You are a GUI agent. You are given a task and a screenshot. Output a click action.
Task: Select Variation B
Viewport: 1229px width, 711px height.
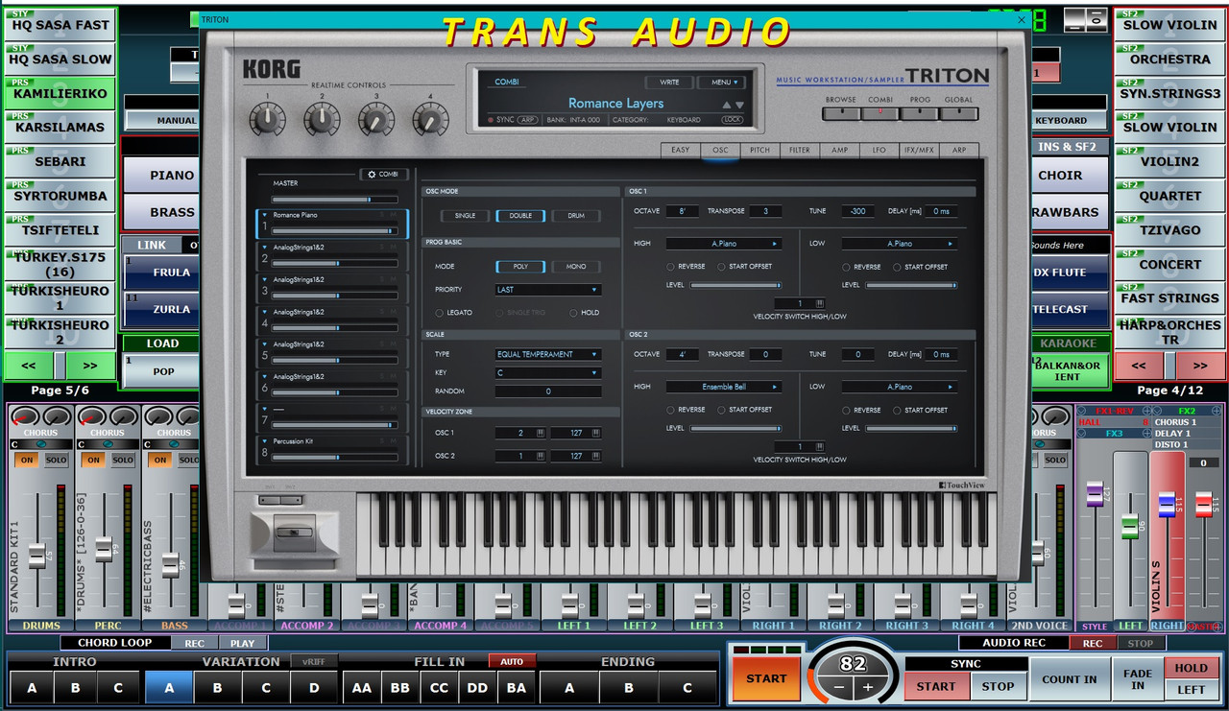pyautogui.click(x=217, y=687)
